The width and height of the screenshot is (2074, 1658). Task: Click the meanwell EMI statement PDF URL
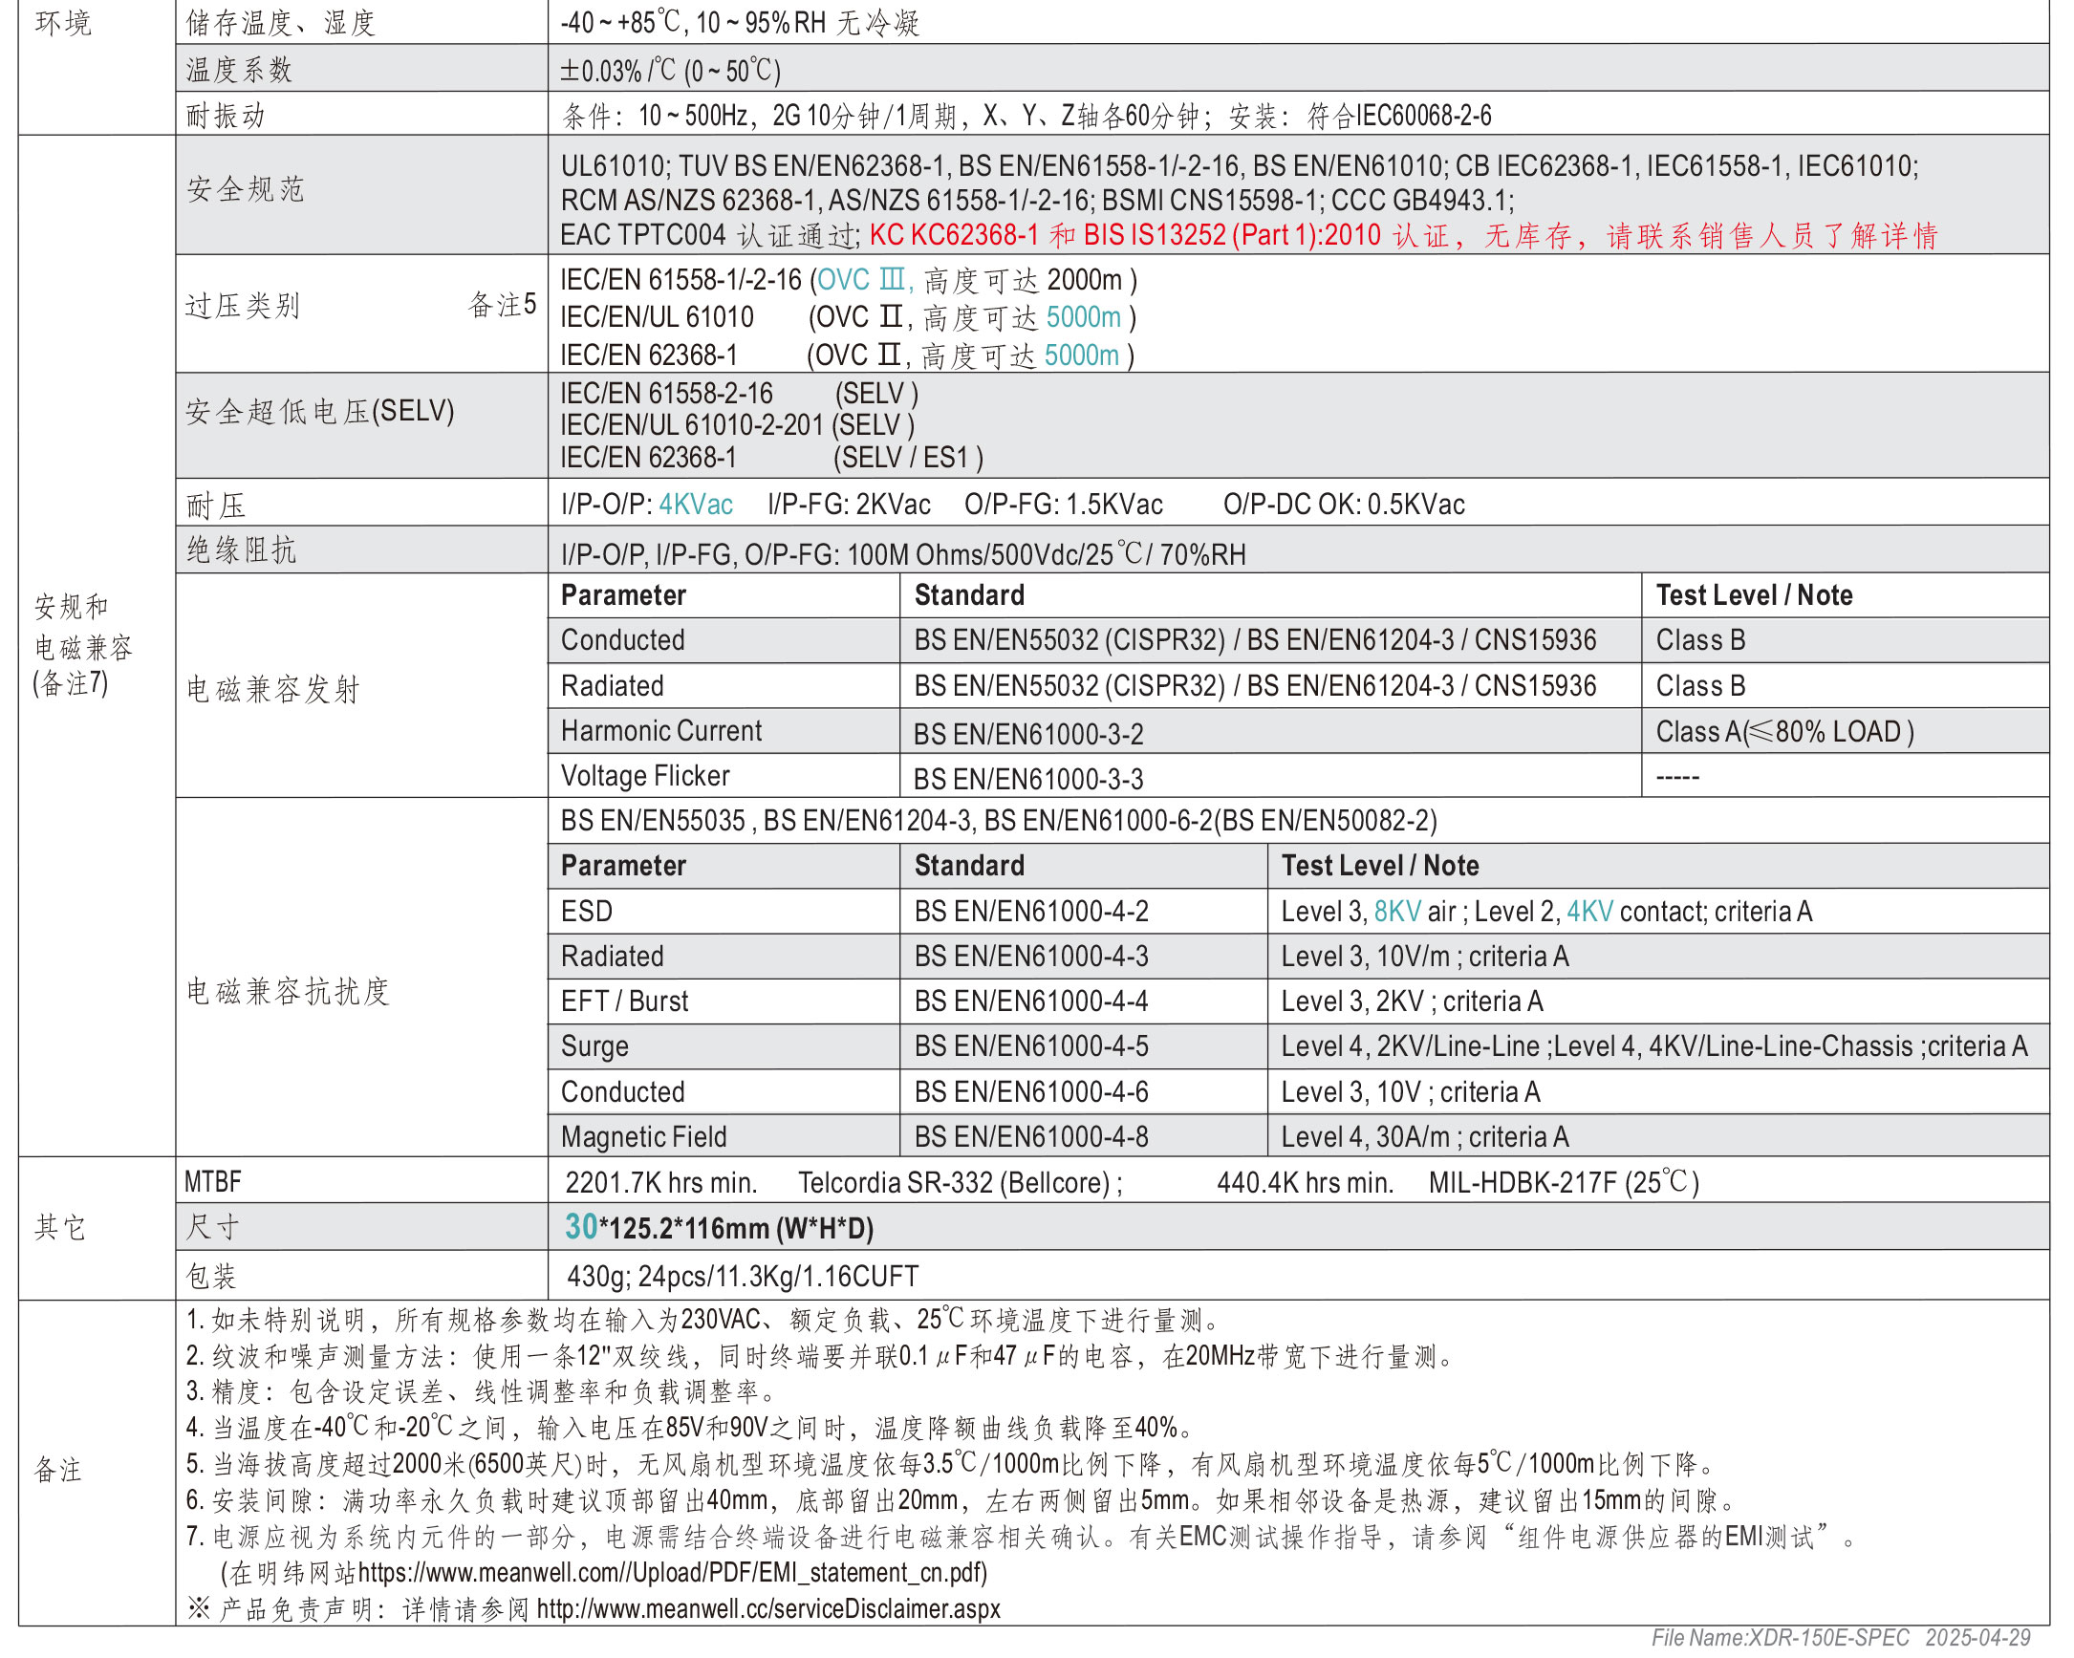pyautogui.click(x=673, y=1572)
